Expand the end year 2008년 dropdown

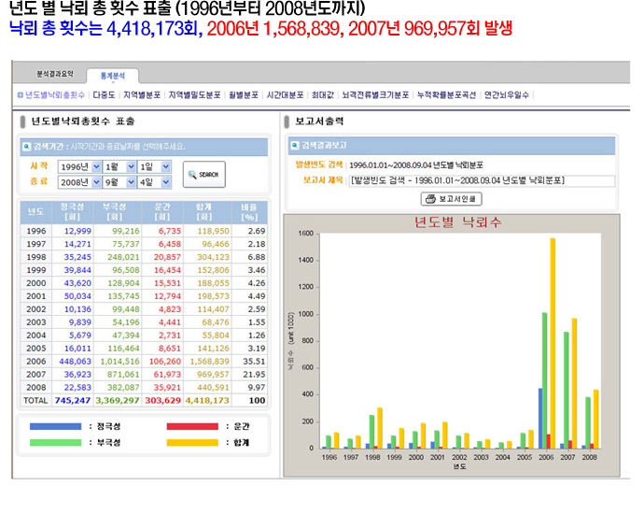click(x=78, y=181)
